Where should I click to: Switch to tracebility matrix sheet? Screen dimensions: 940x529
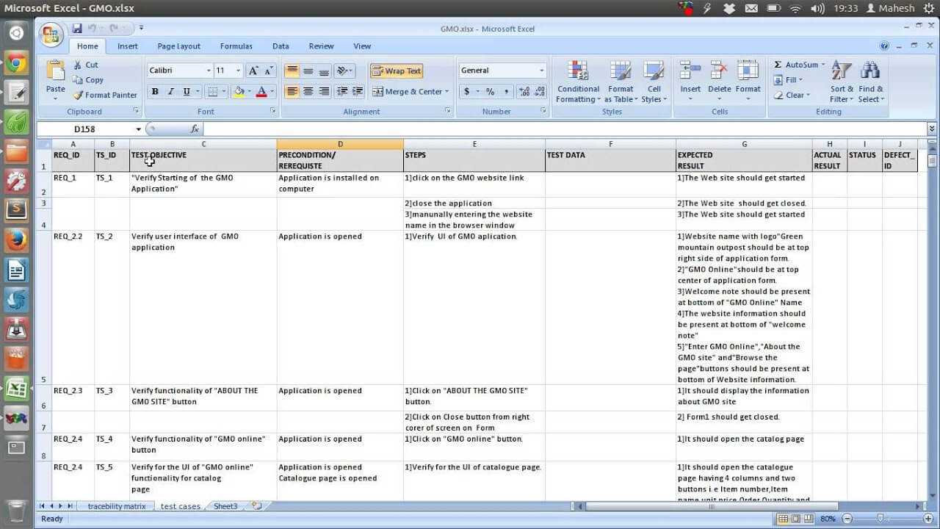pyautogui.click(x=116, y=506)
